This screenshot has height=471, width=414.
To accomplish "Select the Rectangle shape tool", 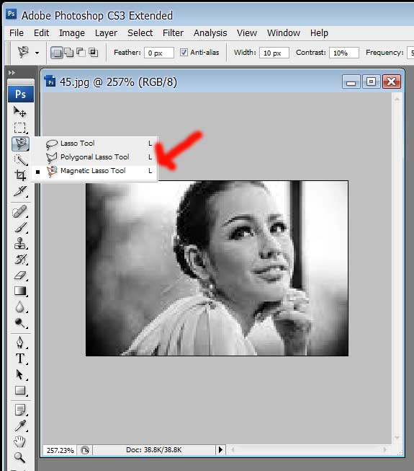I will coord(20,390).
